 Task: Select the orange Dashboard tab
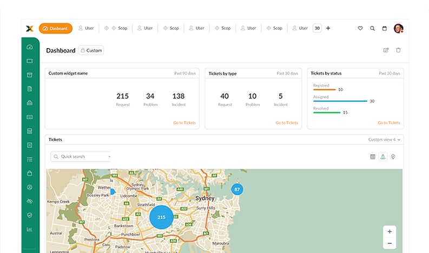56,29
